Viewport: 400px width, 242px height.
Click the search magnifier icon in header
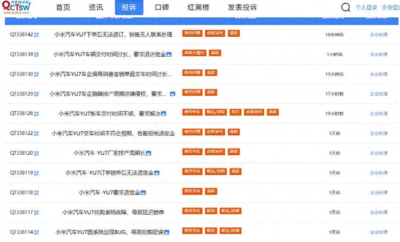click(x=346, y=7)
